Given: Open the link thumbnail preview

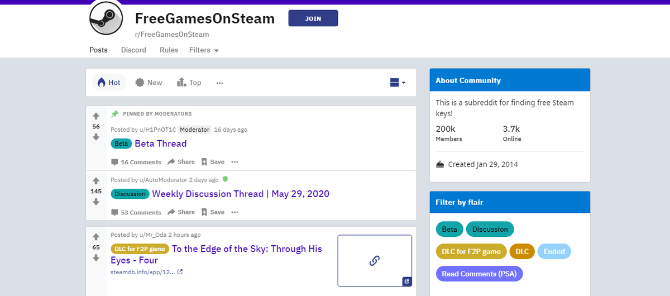Looking at the screenshot, I should [x=375, y=260].
